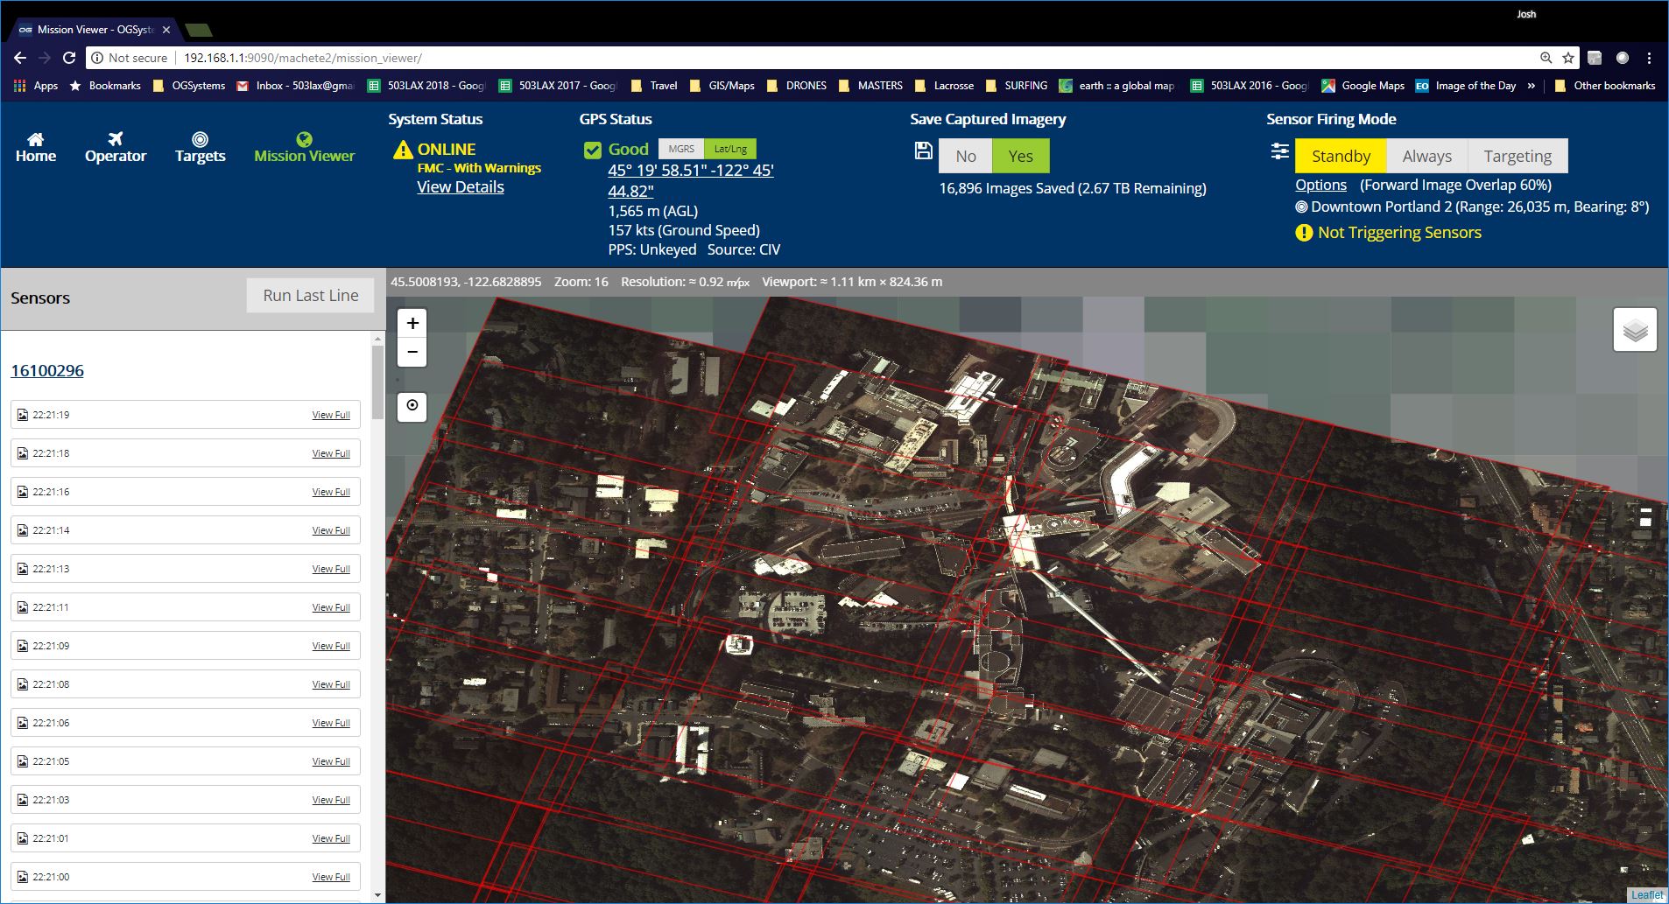The image size is (1669, 904).
Task: Select Targeting sensor firing mode
Action: 1517,156
